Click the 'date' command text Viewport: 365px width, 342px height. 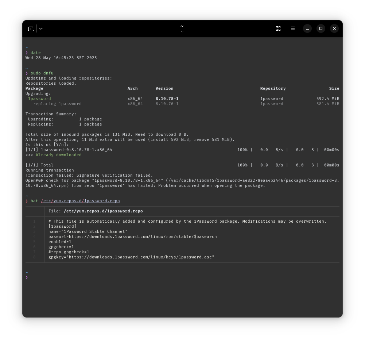(36, 53)
